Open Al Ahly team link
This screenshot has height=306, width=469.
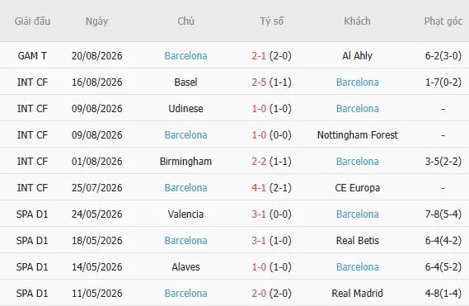pyautogui.click(x=358, y=56)
